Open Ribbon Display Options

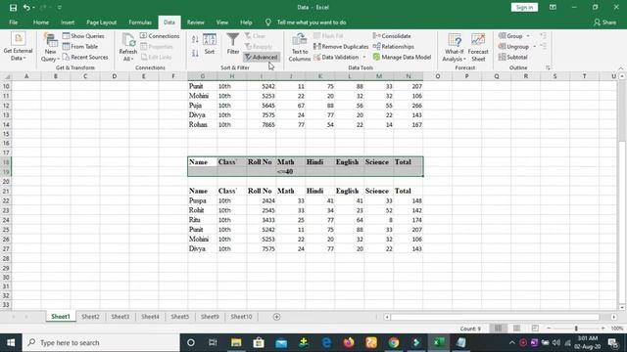pyautogui.click(x=553, y=7)
